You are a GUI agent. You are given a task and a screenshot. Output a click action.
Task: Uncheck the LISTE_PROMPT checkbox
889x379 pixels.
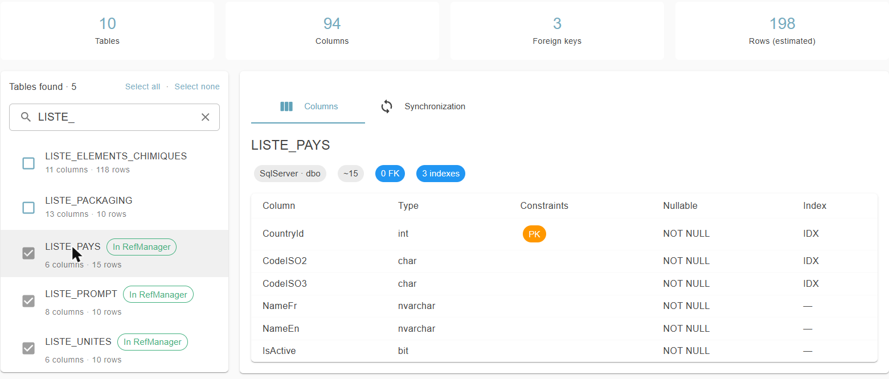[28, 301]
